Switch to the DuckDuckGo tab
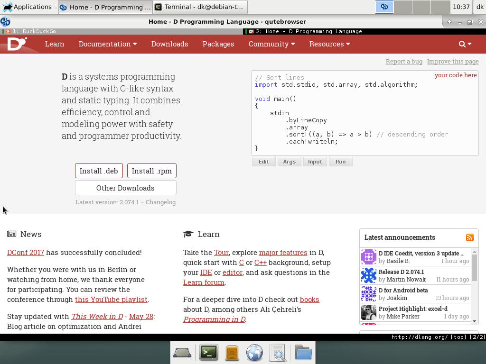 click(x=121, y=31)
